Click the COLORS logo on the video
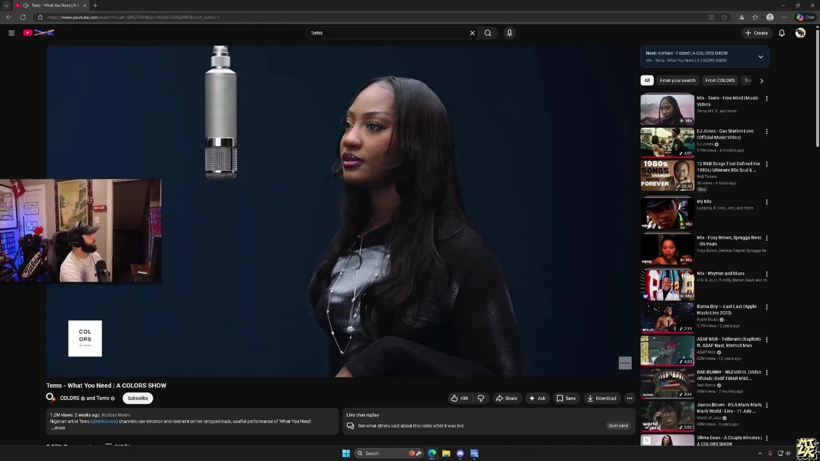The width and height of the screenshot is (820, 461). tap(85, 338)
